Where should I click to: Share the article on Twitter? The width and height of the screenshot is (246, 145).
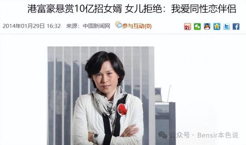(x=226, y=26)
